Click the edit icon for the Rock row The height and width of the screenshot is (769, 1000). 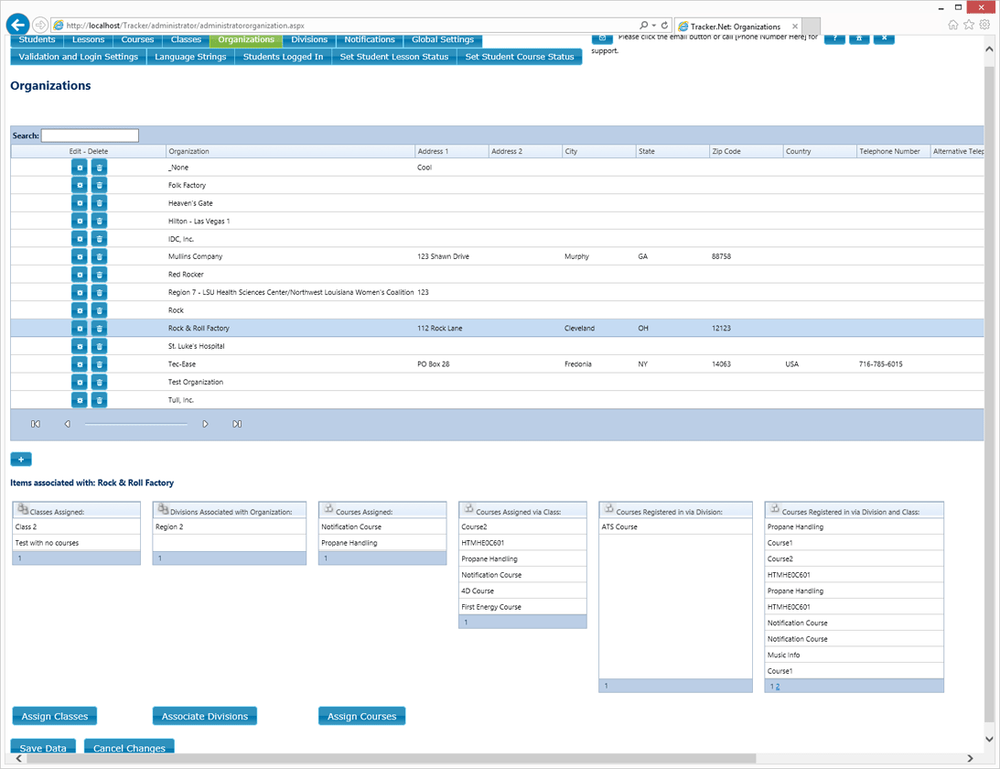click(x=80, y=310)
